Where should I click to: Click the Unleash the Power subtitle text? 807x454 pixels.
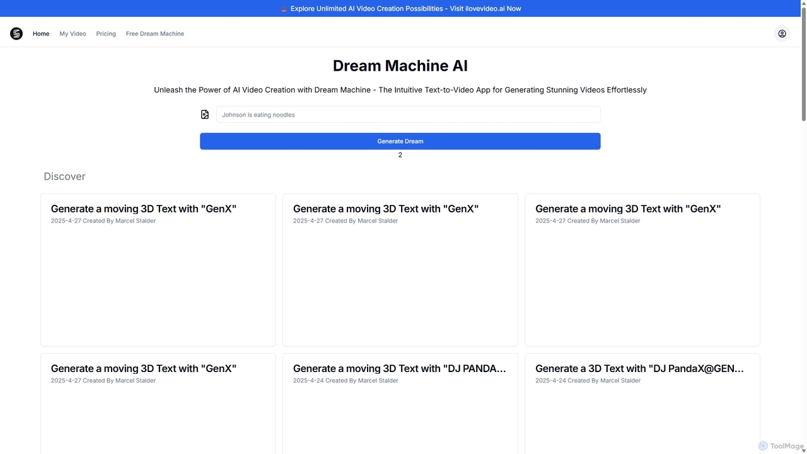[x=400, y=90]
